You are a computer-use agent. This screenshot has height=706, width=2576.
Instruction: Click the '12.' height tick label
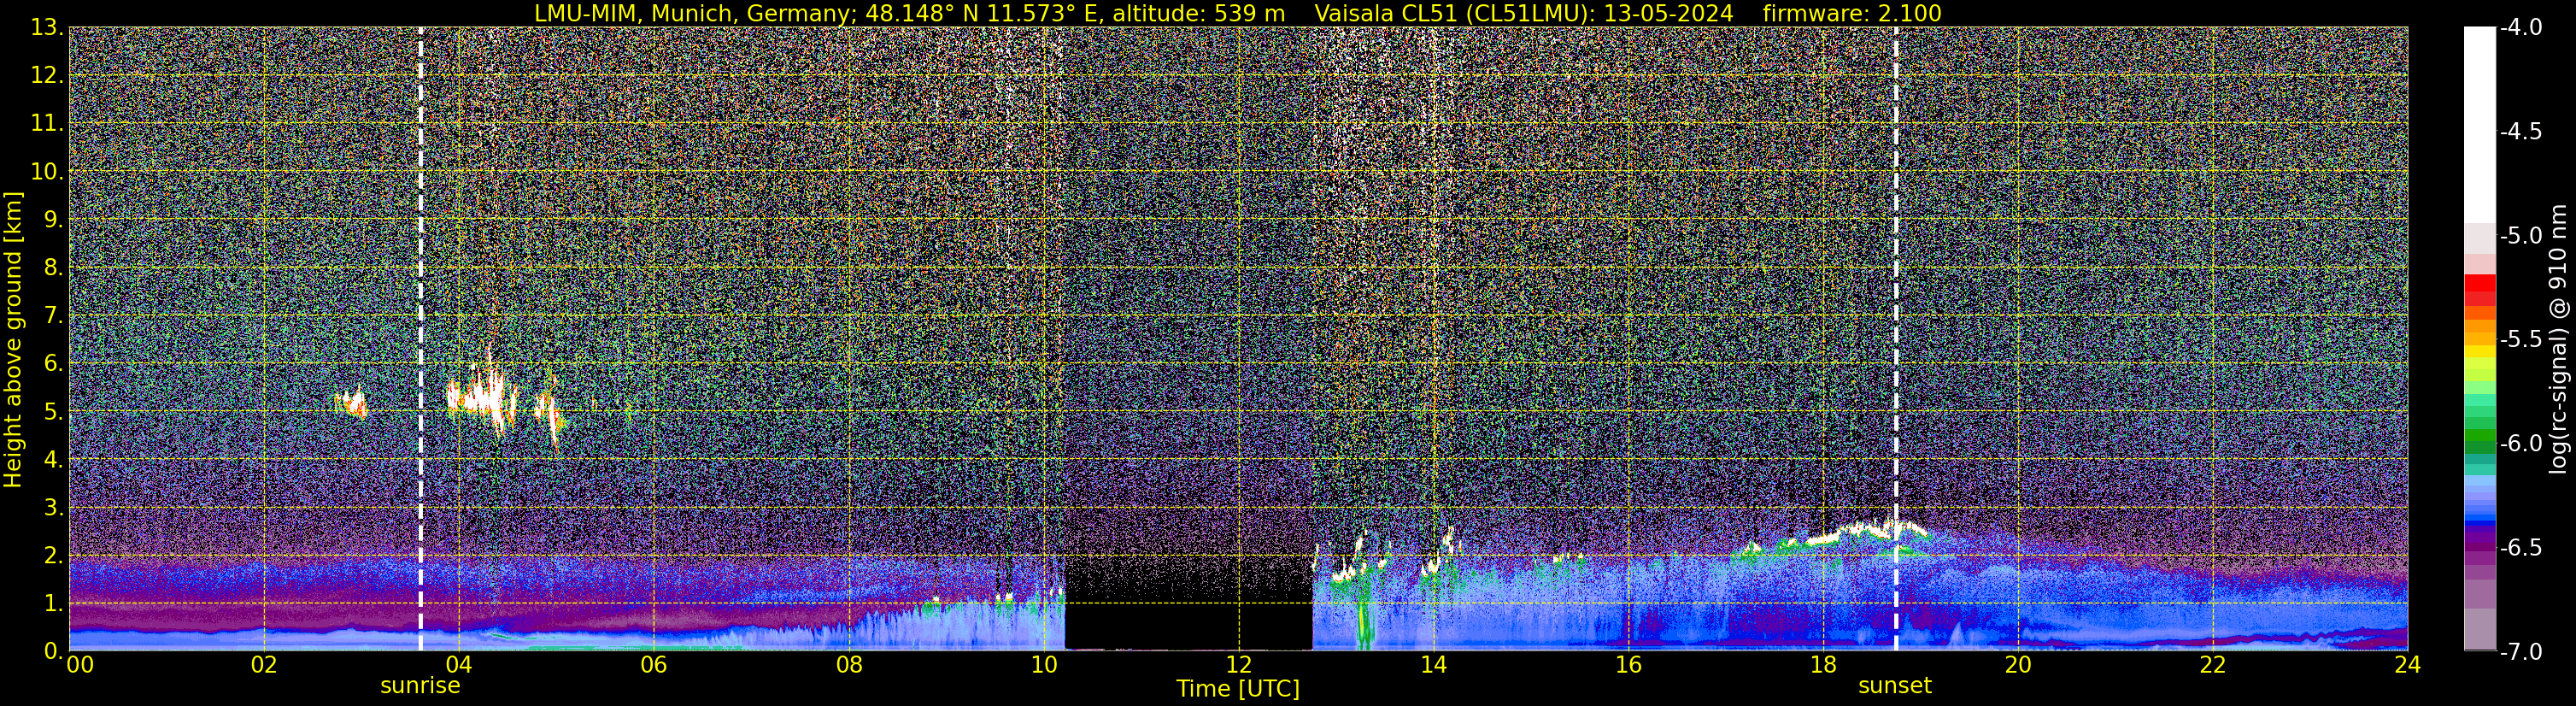coord(46,75)
